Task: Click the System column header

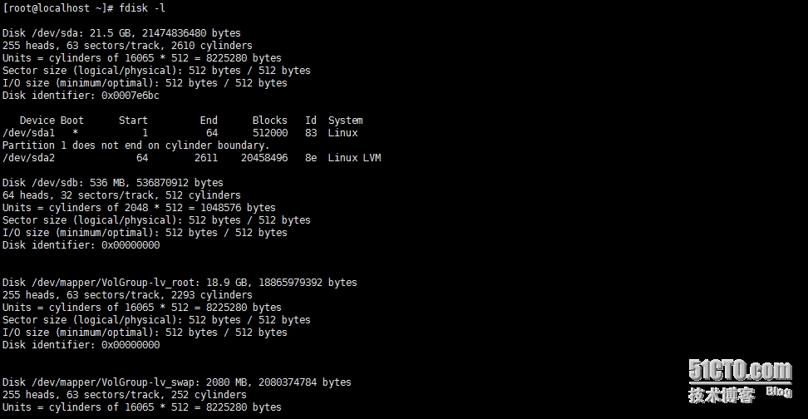Action: tap(345, 121)
